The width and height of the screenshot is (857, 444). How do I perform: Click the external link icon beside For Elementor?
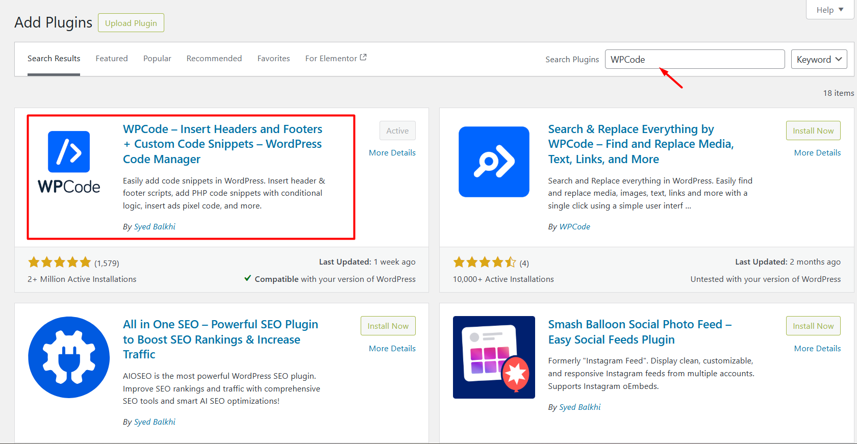363,58
